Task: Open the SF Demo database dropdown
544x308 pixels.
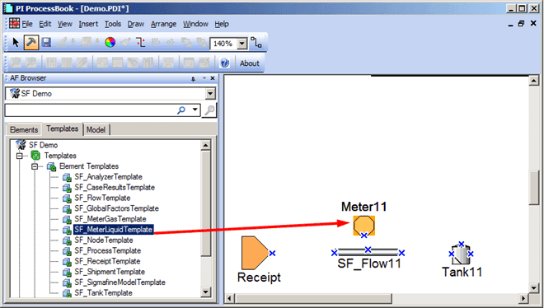Action: click(x=210, y=94)
